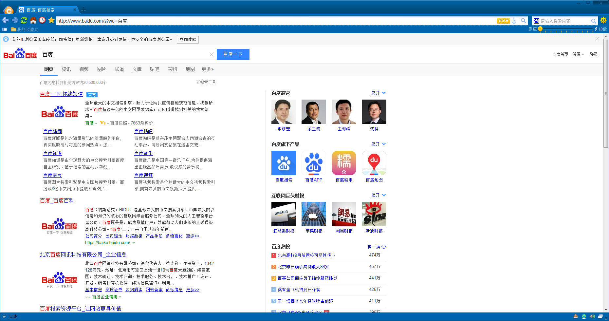Open 设置 dropdown menu

(x=578, y=54)
